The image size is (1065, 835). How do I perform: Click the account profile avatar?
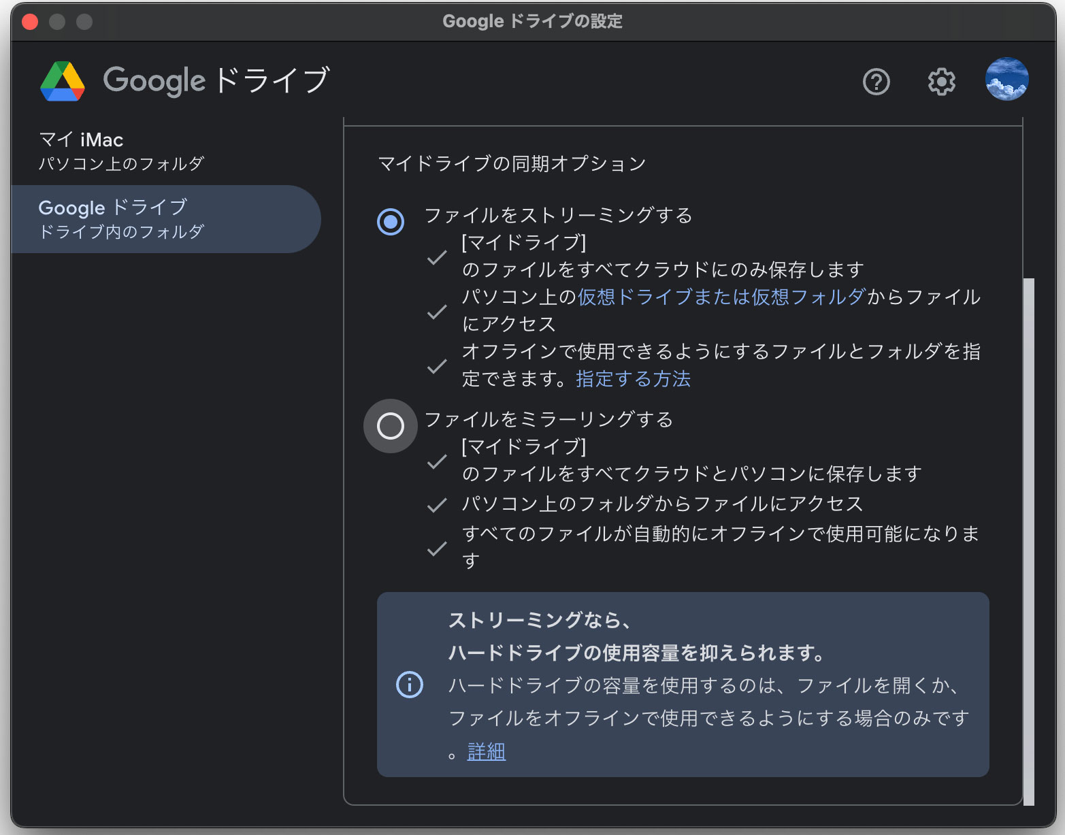click(x=1006, y=79)
